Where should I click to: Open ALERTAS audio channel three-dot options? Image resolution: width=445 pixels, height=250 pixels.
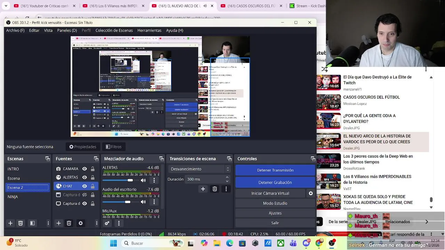click(x=154, y=180)
